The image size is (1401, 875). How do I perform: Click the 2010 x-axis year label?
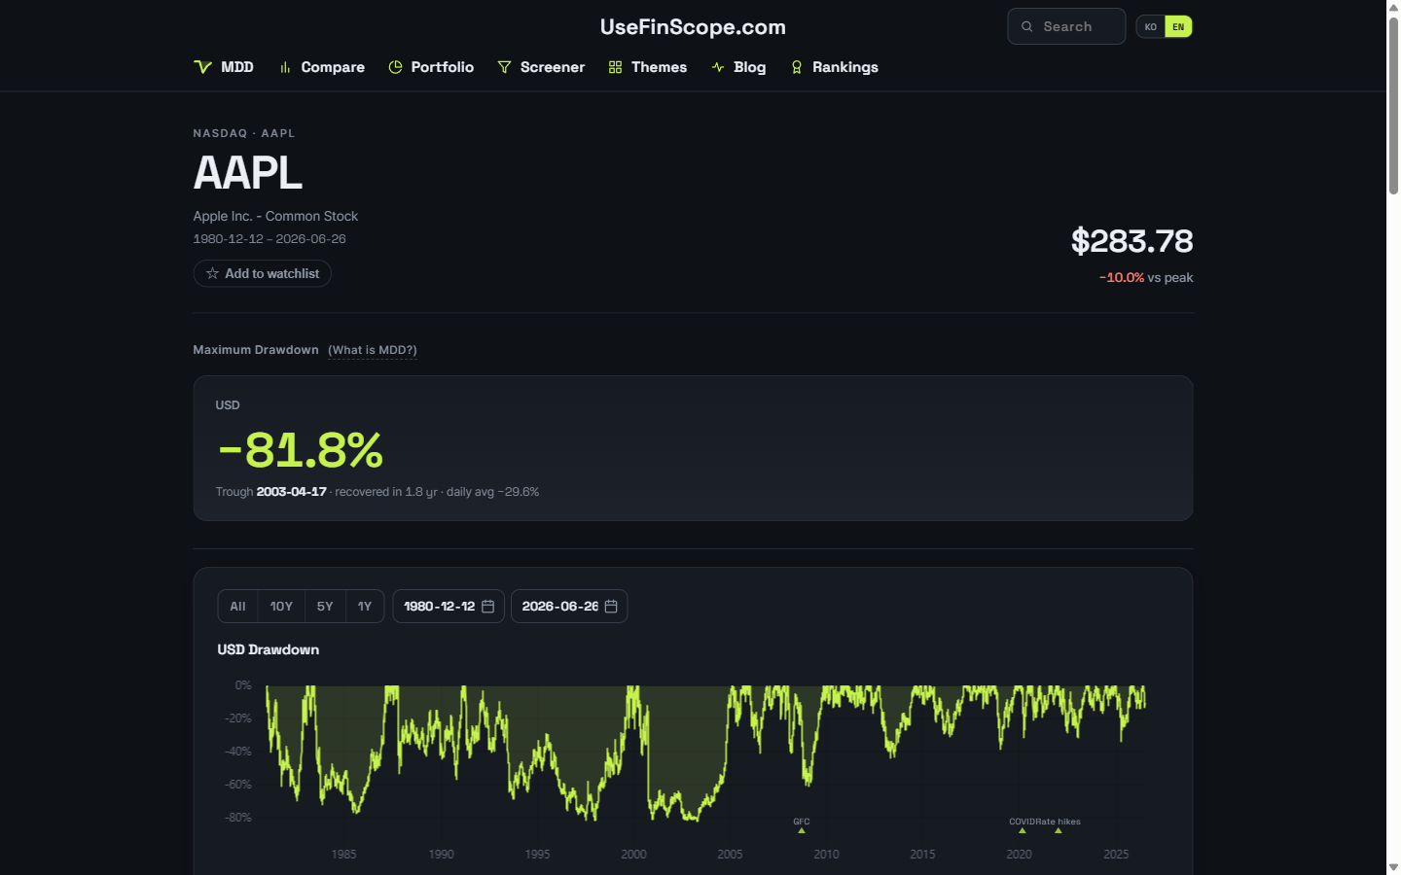click(x=826, y=855)
